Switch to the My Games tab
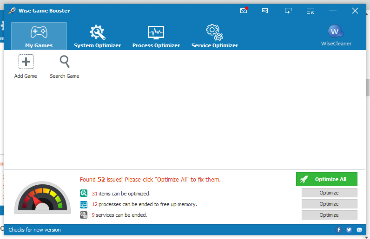 click(x=39, y=36)
